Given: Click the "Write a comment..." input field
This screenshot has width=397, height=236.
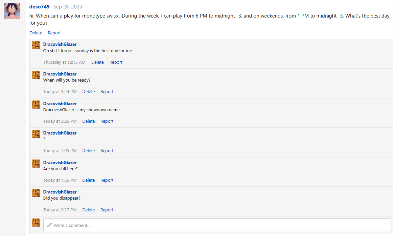Looking at the screenshot, I should click(x=217, y=225).
